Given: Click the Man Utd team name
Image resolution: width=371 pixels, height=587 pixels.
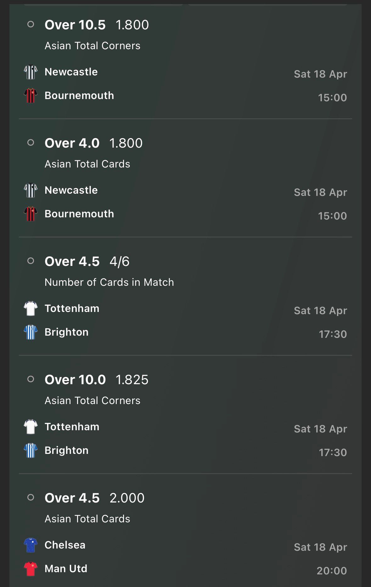Looking at the screenshot, I should [x=66, y=569].
